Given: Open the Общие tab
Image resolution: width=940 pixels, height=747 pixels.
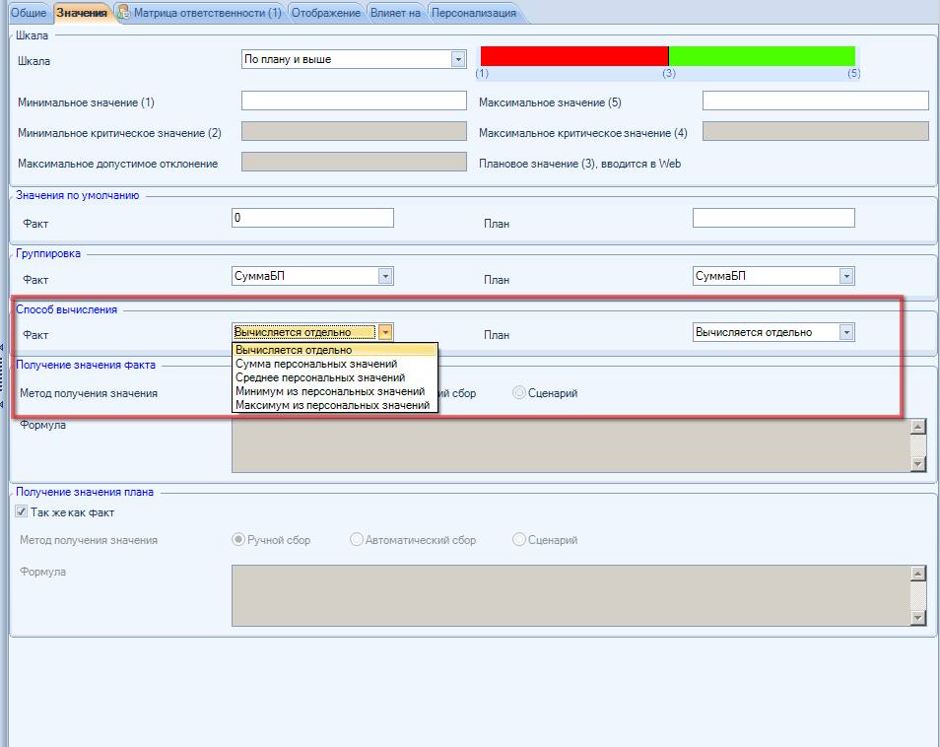Looking at the screenshot, I should click(29, 13).
